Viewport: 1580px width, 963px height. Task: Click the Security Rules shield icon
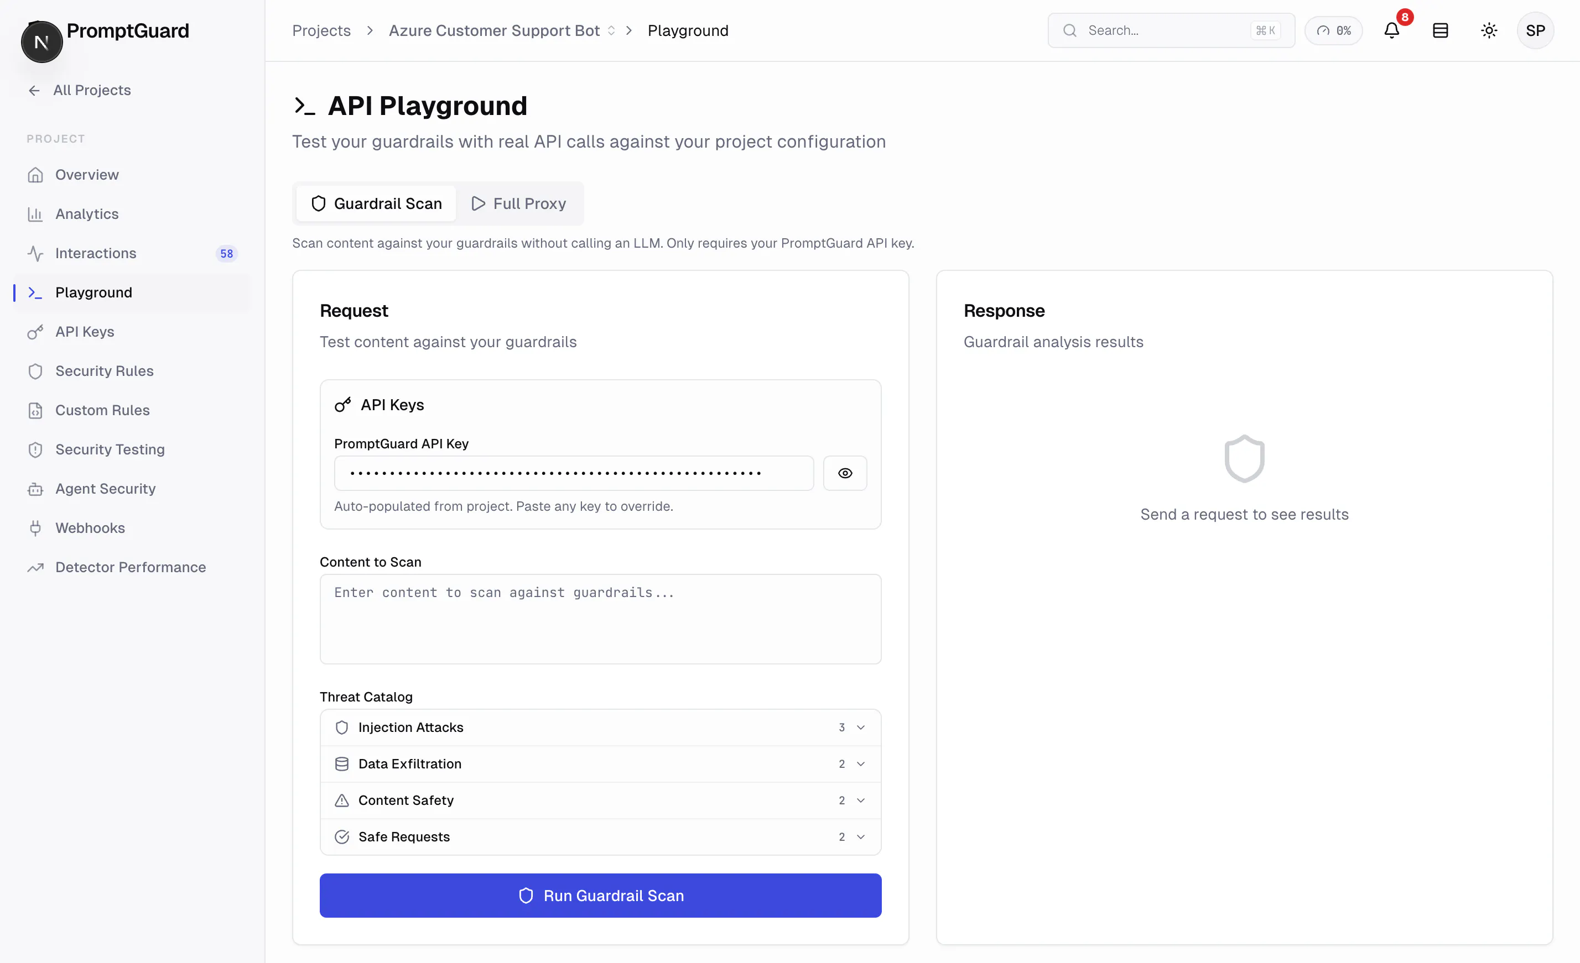[x=35, y=371]
